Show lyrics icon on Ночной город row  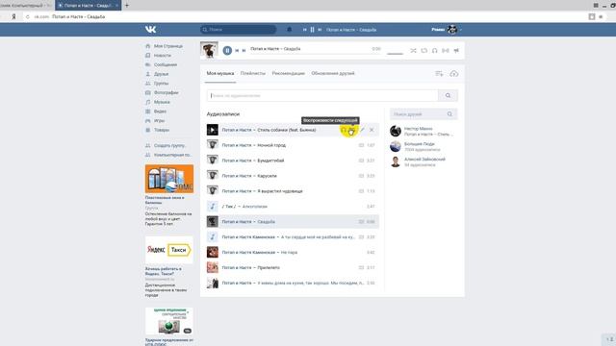click(x=362, y=145)
